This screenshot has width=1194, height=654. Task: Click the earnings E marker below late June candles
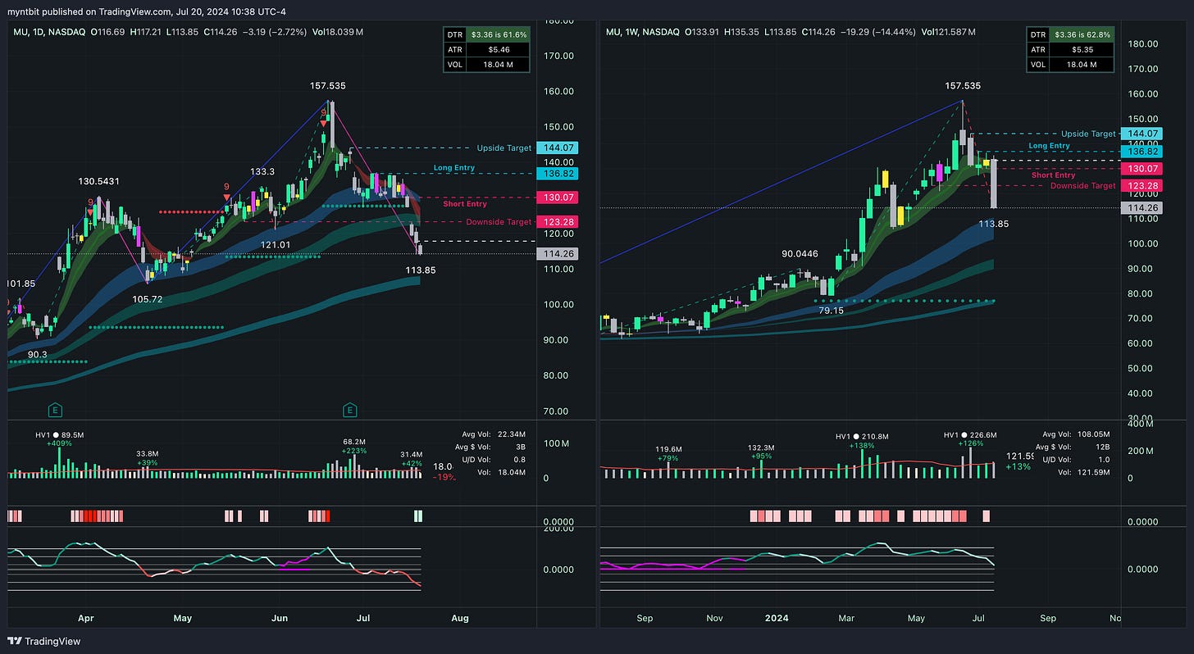[x=350, y=409]
